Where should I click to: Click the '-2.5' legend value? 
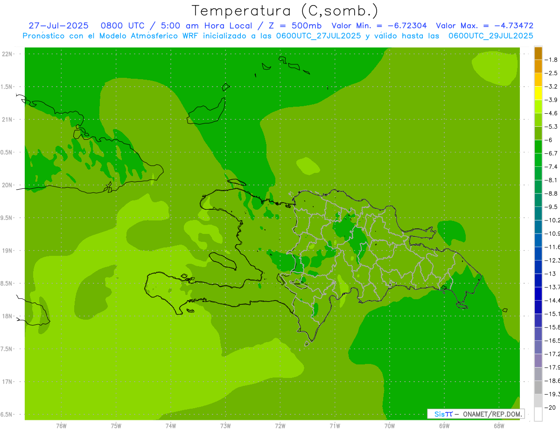[551, 73]
